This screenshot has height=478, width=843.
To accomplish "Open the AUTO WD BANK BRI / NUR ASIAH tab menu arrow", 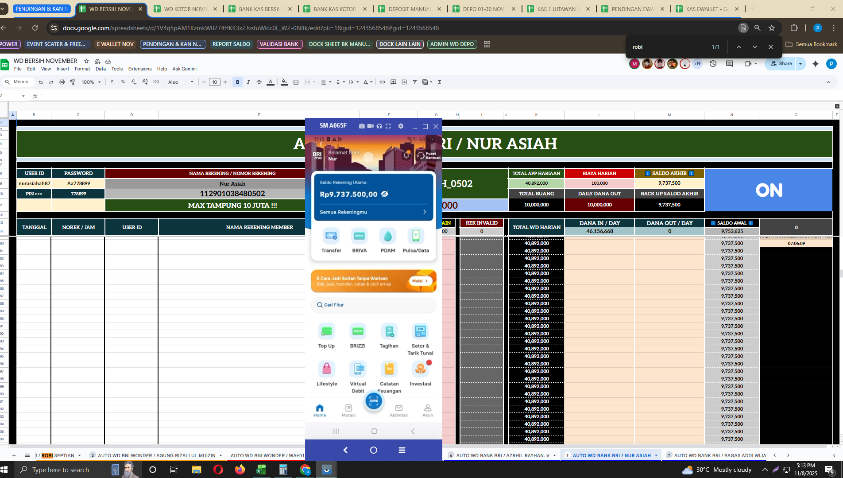I will [656, 455].
